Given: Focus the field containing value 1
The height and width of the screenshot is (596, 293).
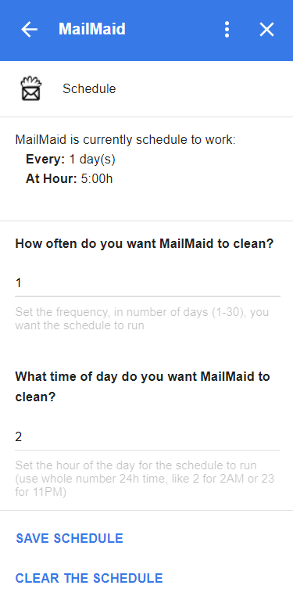Looking at the screenshot, I should coord(148,283).
